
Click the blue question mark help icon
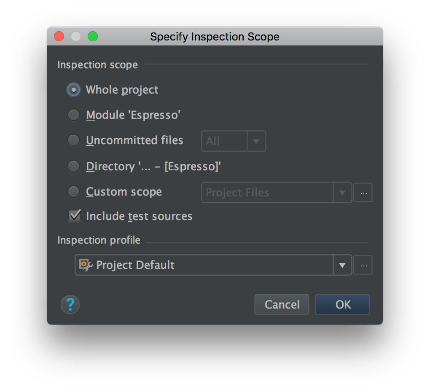(x=70, y=304)
